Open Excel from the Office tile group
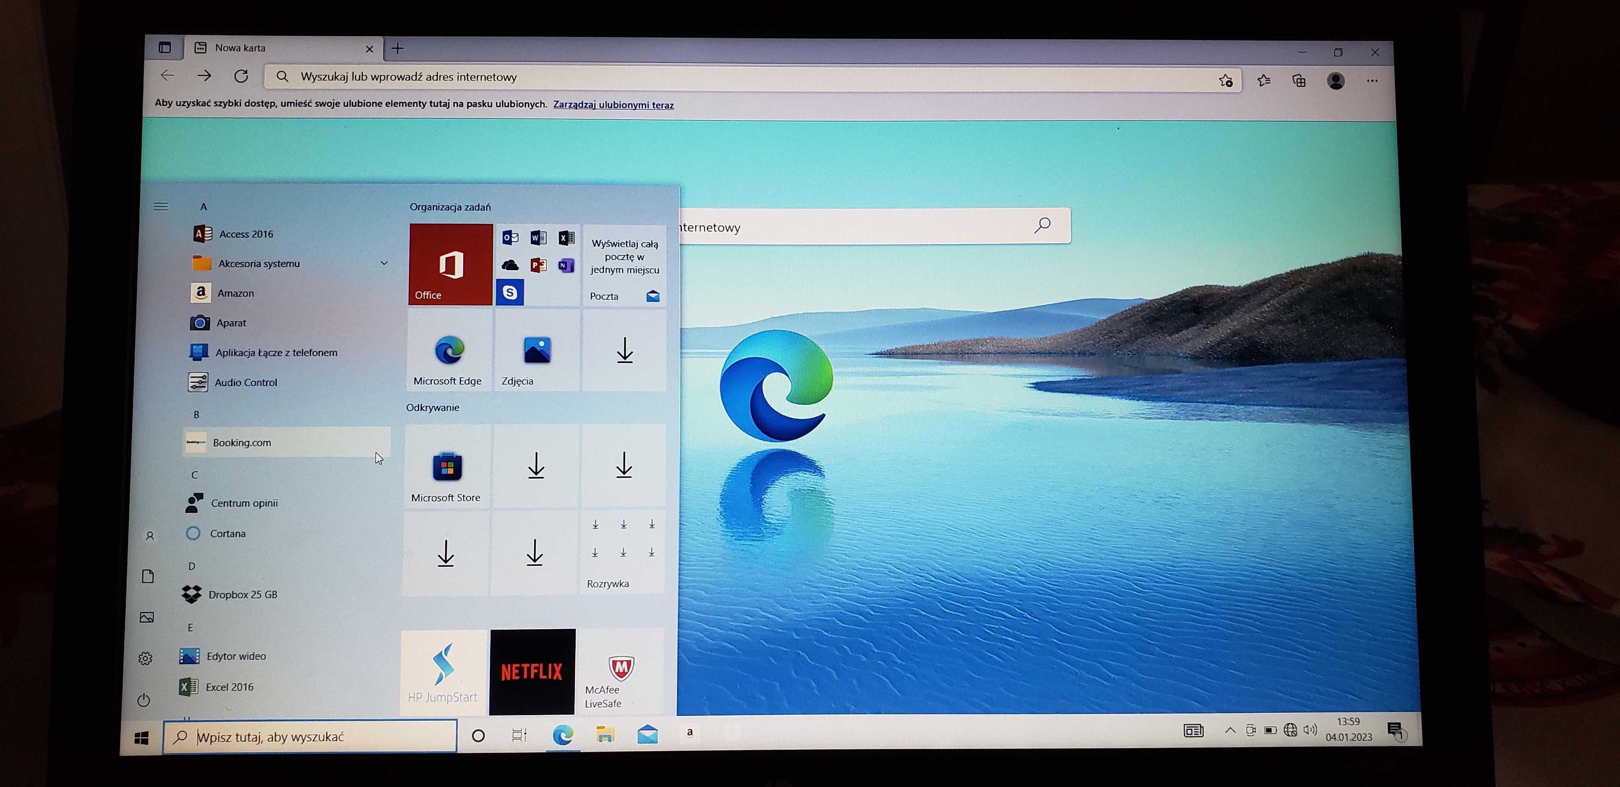1620x787 pixels. click(x=566, y=238)
